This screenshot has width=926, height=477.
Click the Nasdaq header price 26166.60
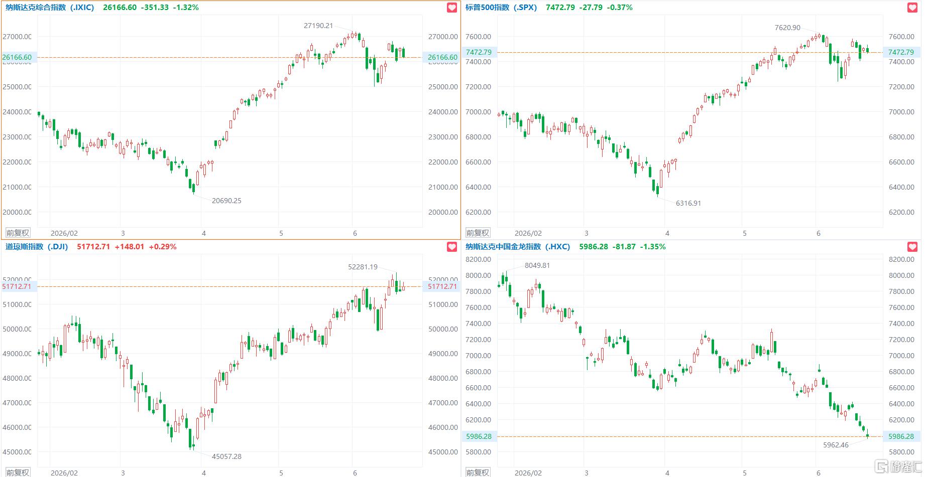pyautogui.click(x=120, y=8)
